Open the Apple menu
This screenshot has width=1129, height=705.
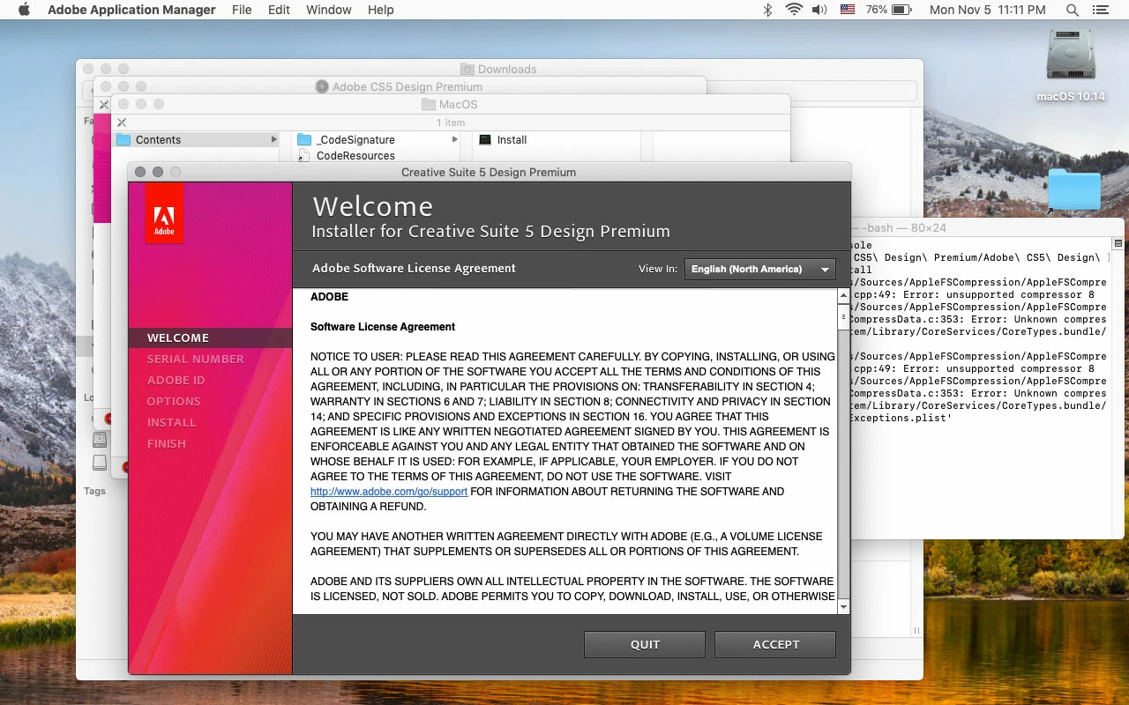pos(24,10)
